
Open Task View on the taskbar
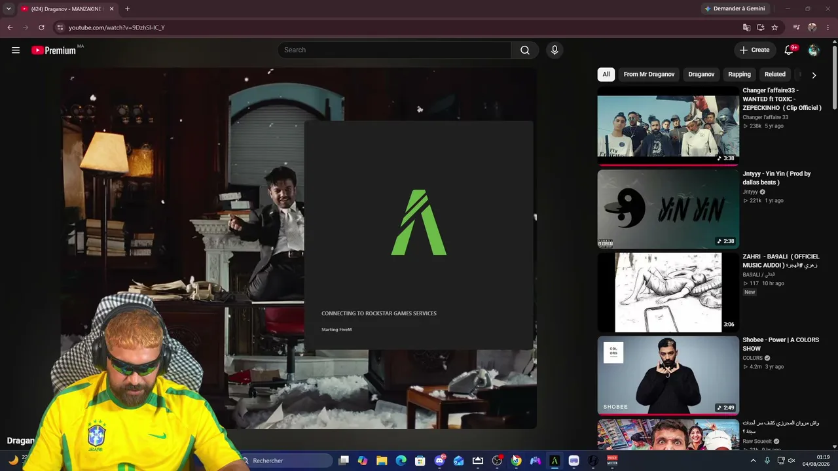(344, 461)
